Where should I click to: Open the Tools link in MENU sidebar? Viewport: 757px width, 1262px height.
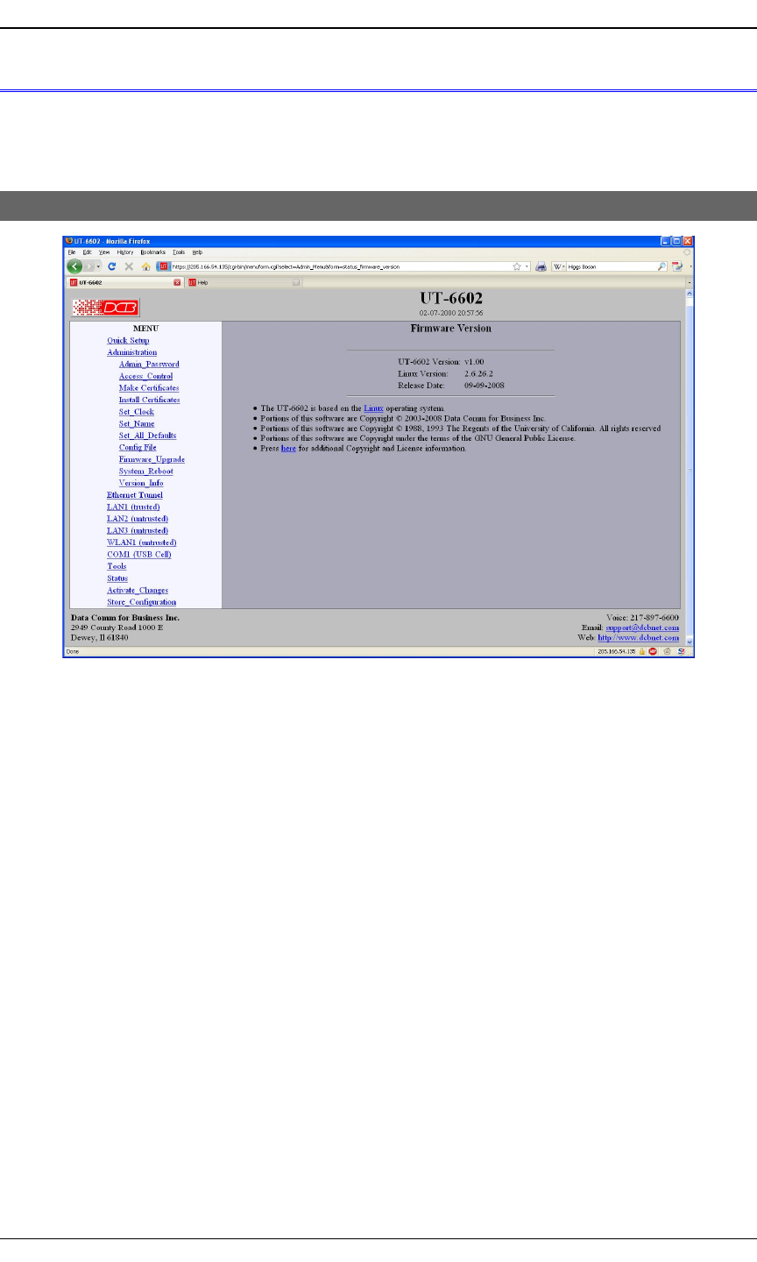click(117, 566)
